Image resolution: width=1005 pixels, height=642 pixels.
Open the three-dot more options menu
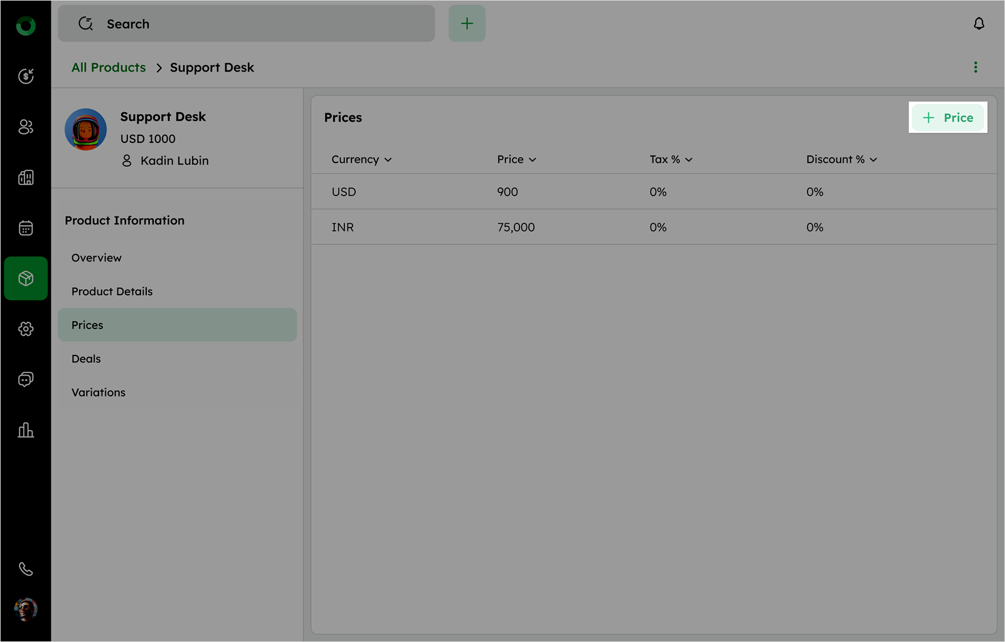[x=976, y=67]
